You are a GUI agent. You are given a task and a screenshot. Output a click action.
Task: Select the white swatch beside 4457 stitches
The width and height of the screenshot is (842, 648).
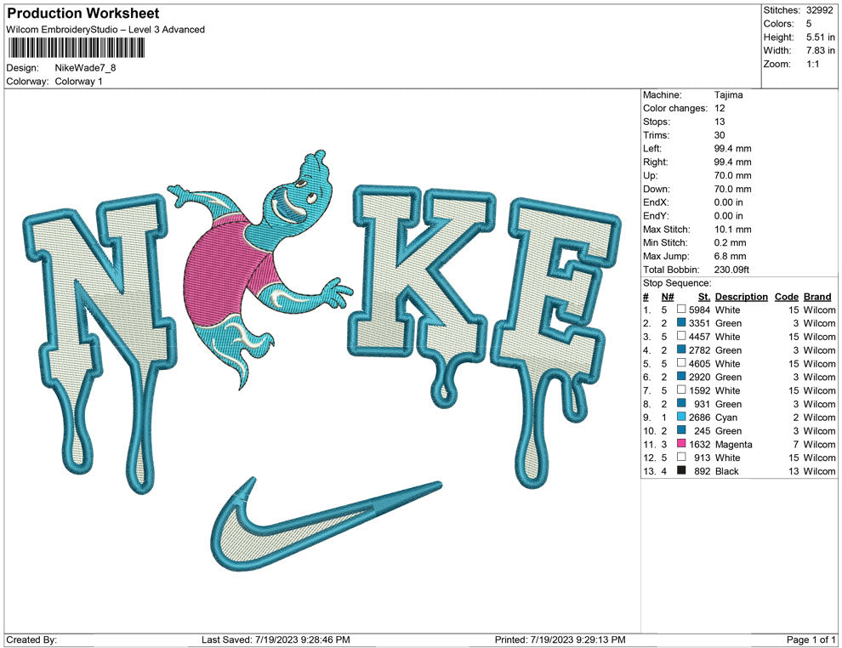tap(681, 336)
